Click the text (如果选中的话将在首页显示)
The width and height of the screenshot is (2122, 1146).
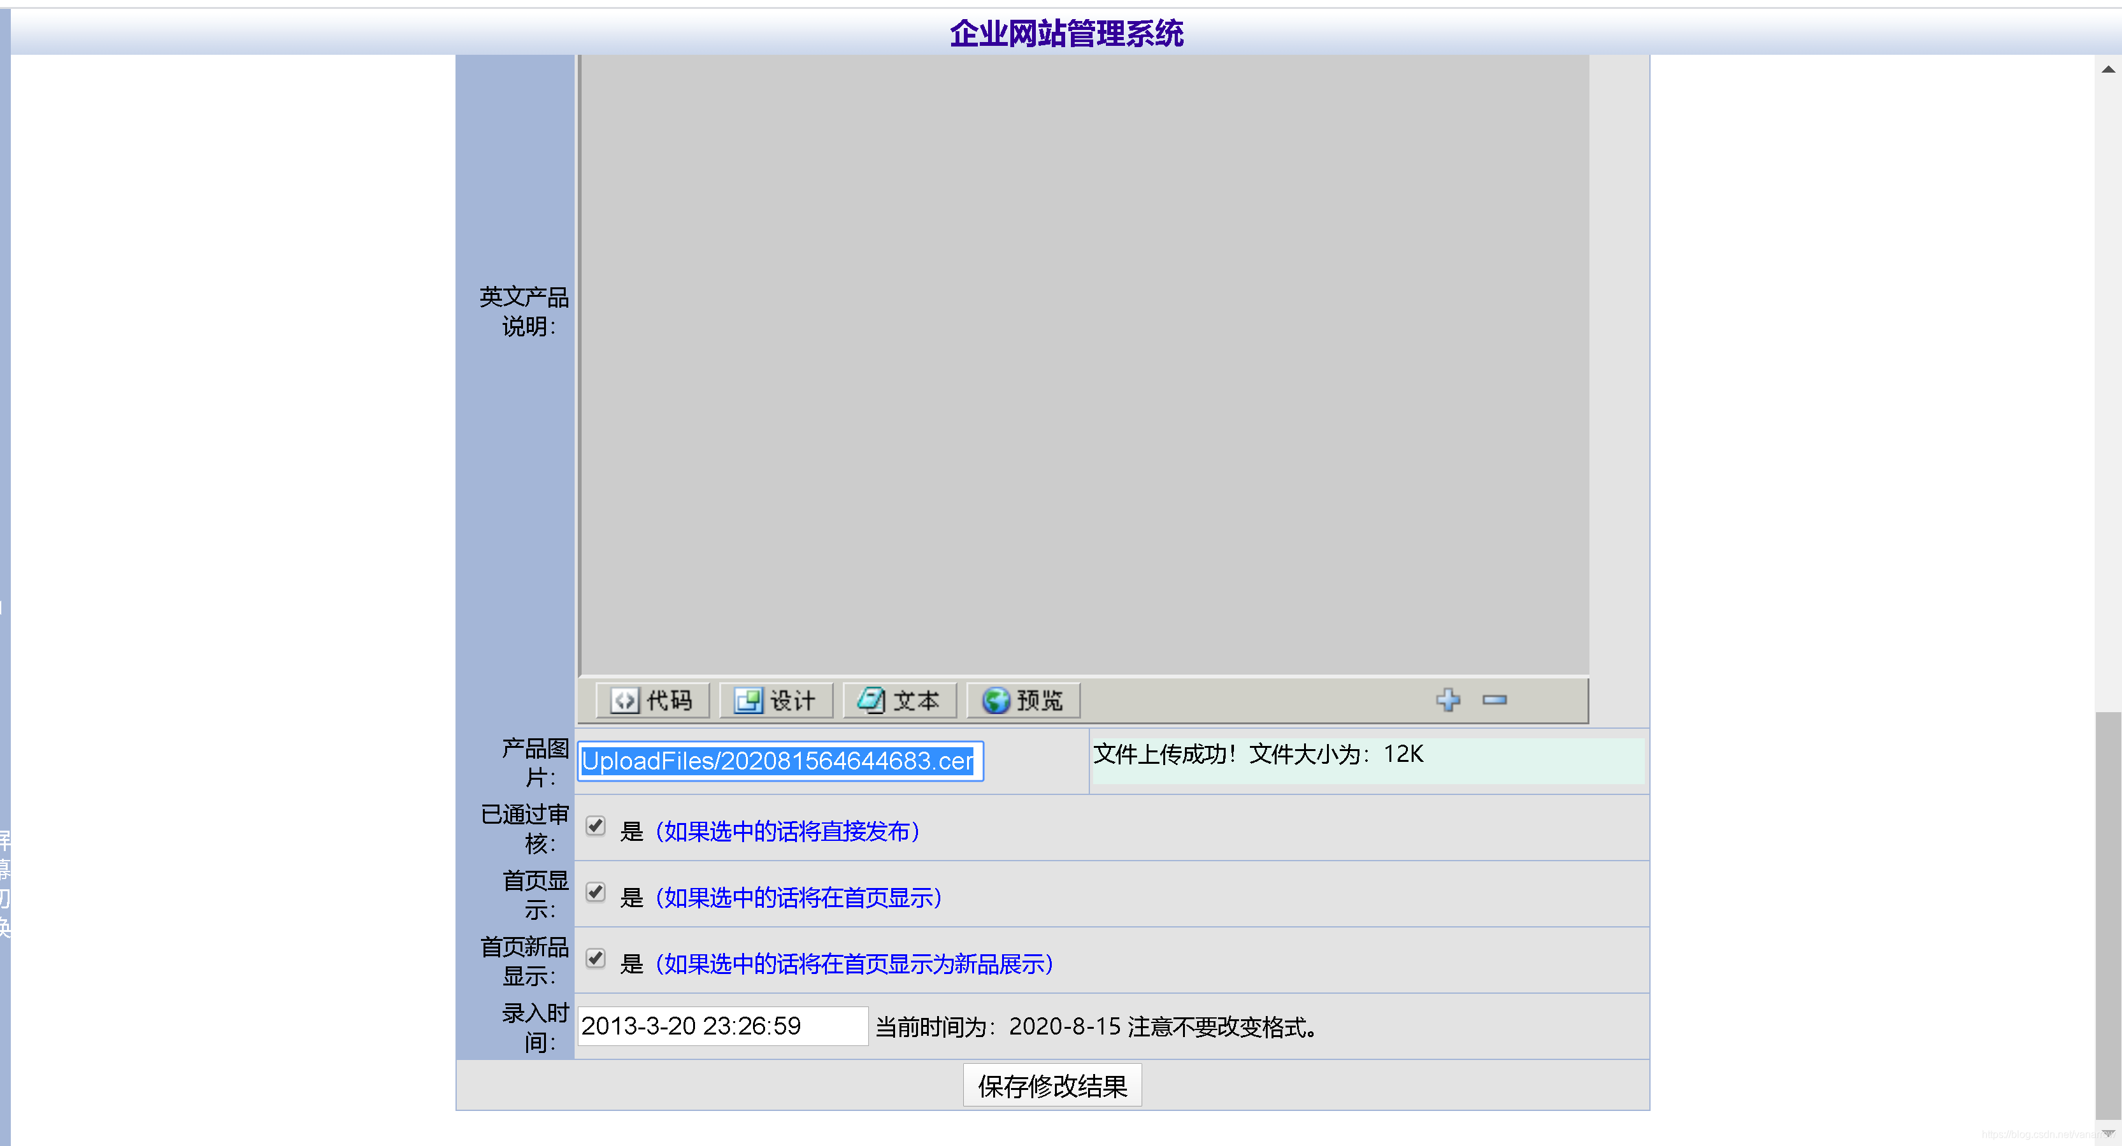click(x=798, y=897)
